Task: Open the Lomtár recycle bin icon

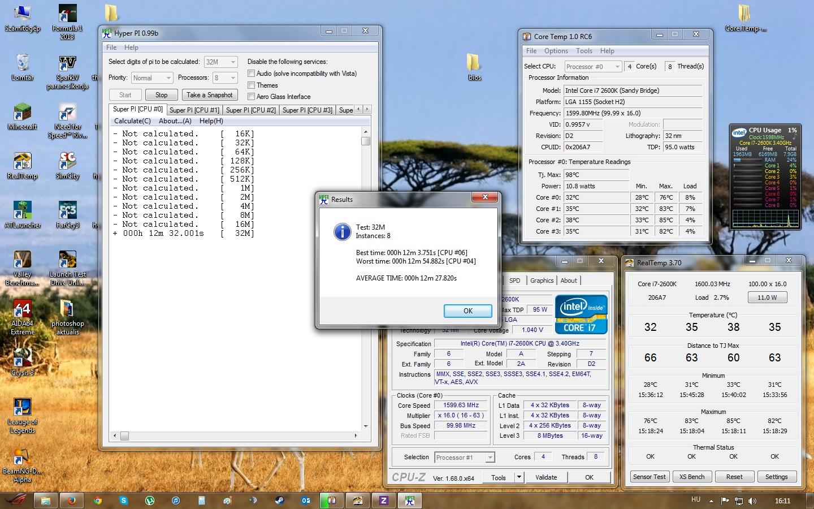Action: [x=23, y=67]
